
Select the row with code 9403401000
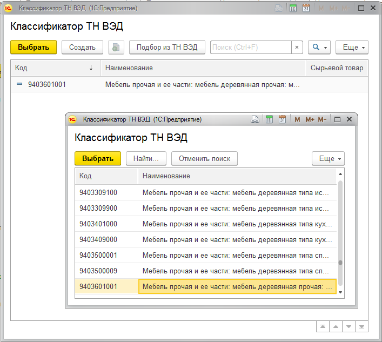point(98,224)
